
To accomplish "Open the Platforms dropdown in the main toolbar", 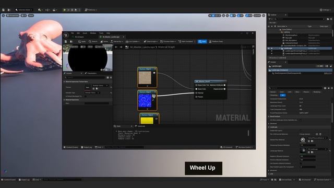I will pos(91,10).
